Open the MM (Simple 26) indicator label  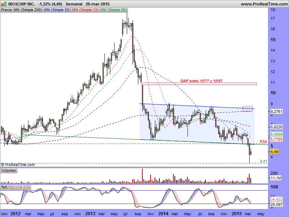point(113,10)
